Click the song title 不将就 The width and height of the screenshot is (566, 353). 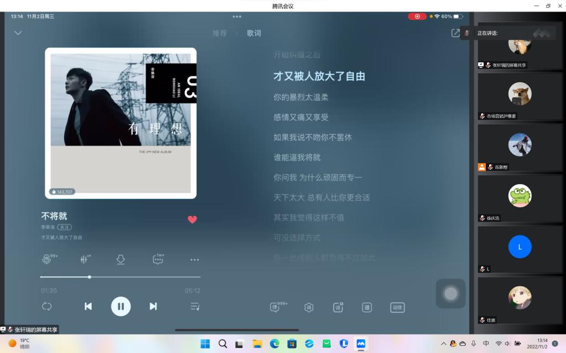(x=54, y=216)
